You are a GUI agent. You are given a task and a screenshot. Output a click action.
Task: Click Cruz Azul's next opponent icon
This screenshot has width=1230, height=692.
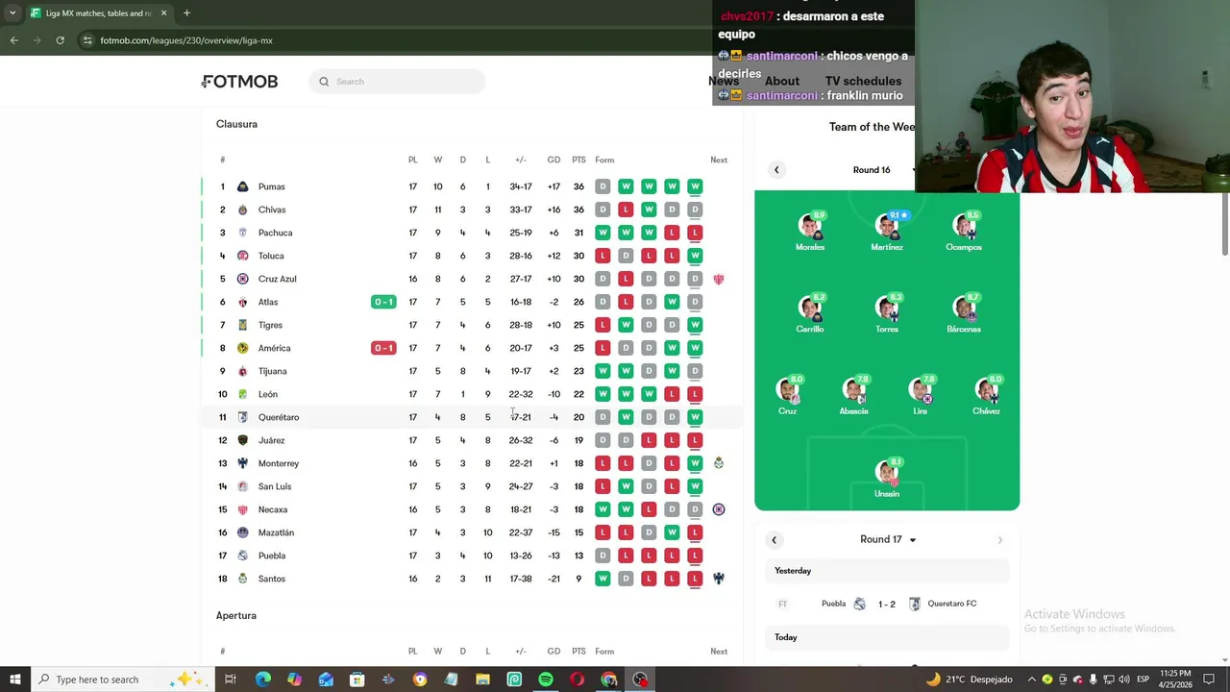(x=718, y=279)
